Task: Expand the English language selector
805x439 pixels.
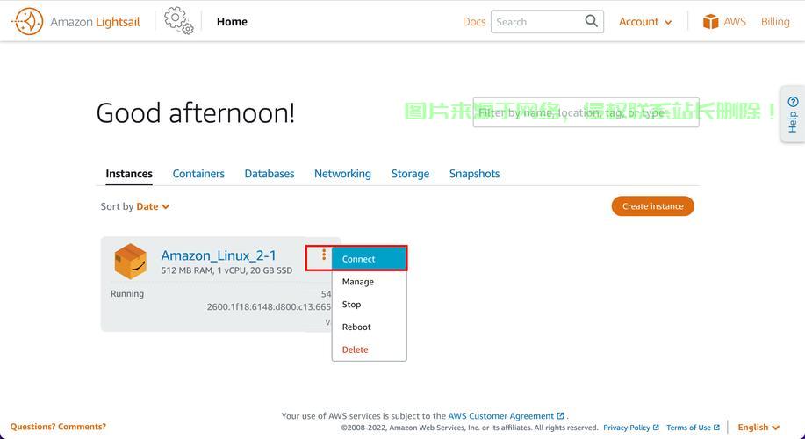Action: coord(758,428)
